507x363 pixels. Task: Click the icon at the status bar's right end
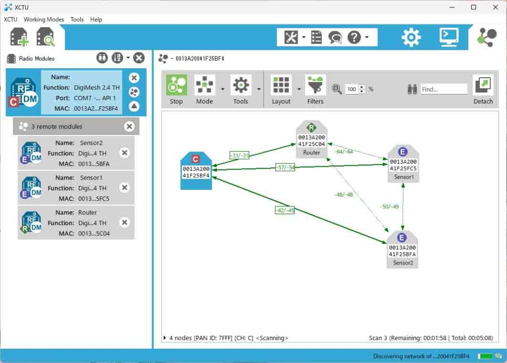point(498,356)
